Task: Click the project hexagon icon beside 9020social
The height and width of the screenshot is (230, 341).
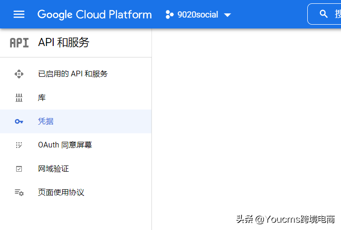Action: [x=170, y=15]
